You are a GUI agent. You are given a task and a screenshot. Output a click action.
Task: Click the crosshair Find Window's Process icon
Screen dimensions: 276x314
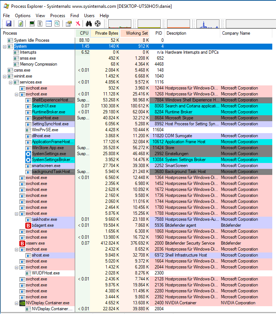coord(97,23)
